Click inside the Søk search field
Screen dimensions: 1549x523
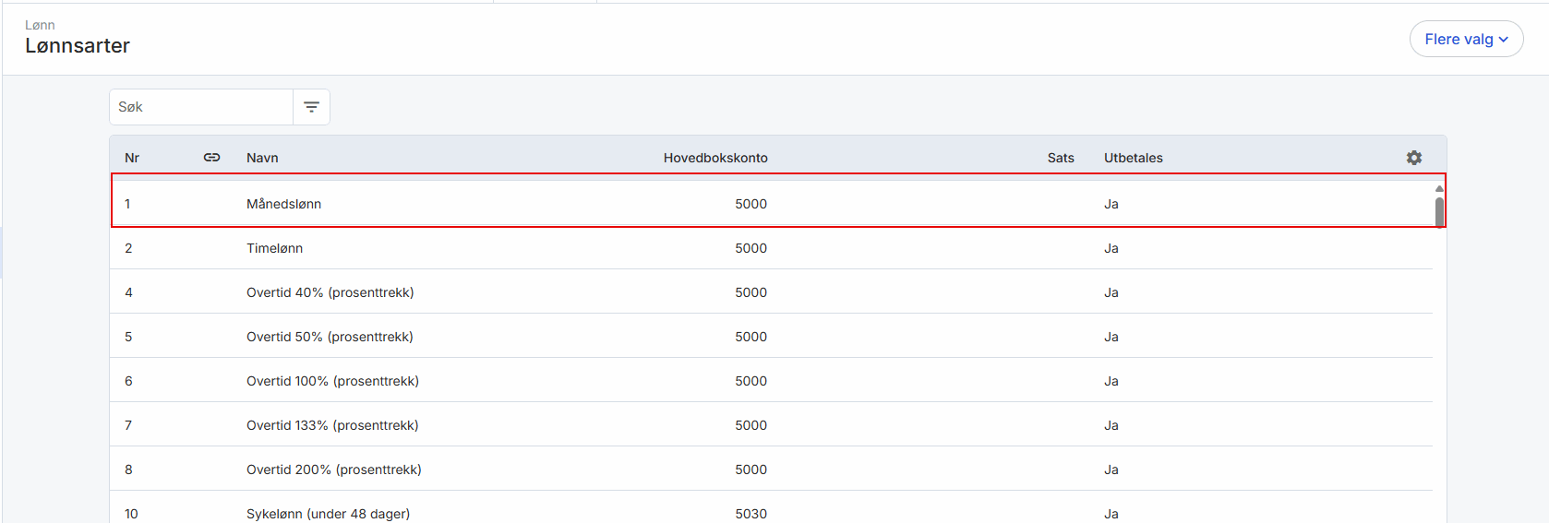pos(201,107)
